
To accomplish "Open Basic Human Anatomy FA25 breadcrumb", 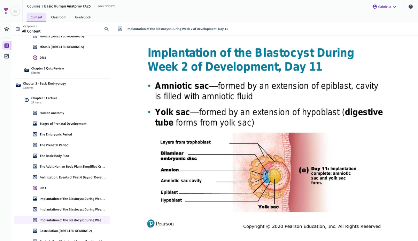I will (67, 6).
